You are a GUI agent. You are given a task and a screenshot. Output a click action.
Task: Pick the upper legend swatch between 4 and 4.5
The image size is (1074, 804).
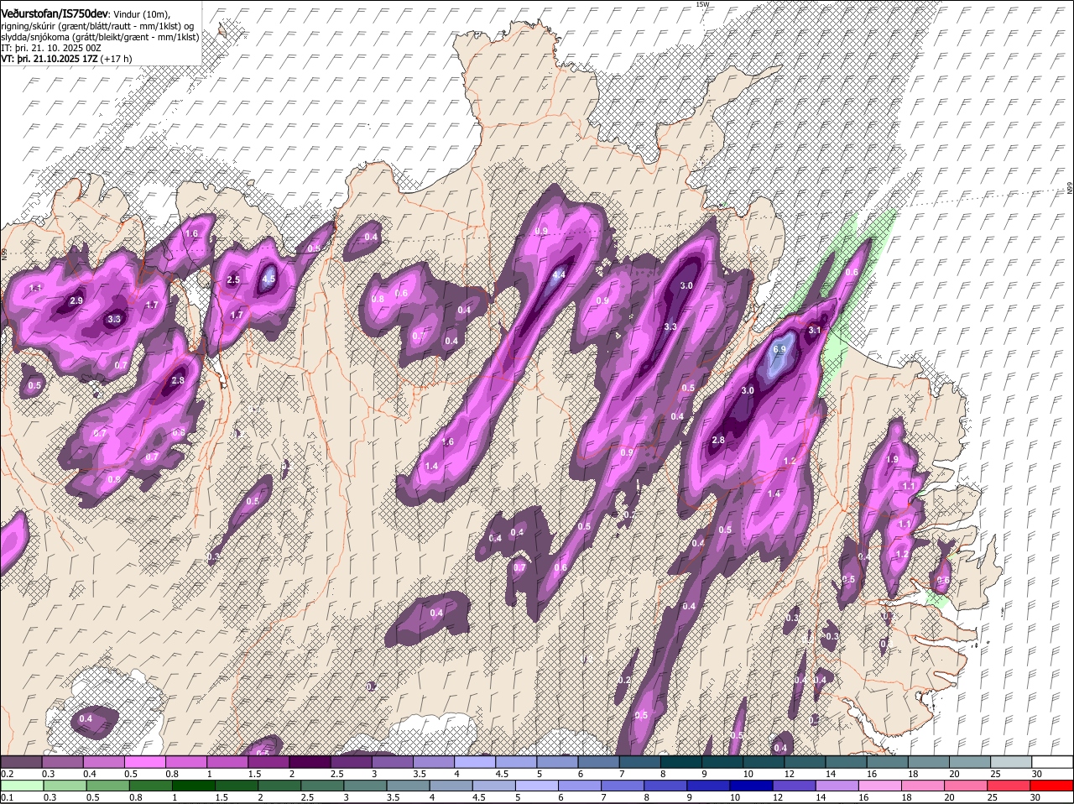click(475, 762)
